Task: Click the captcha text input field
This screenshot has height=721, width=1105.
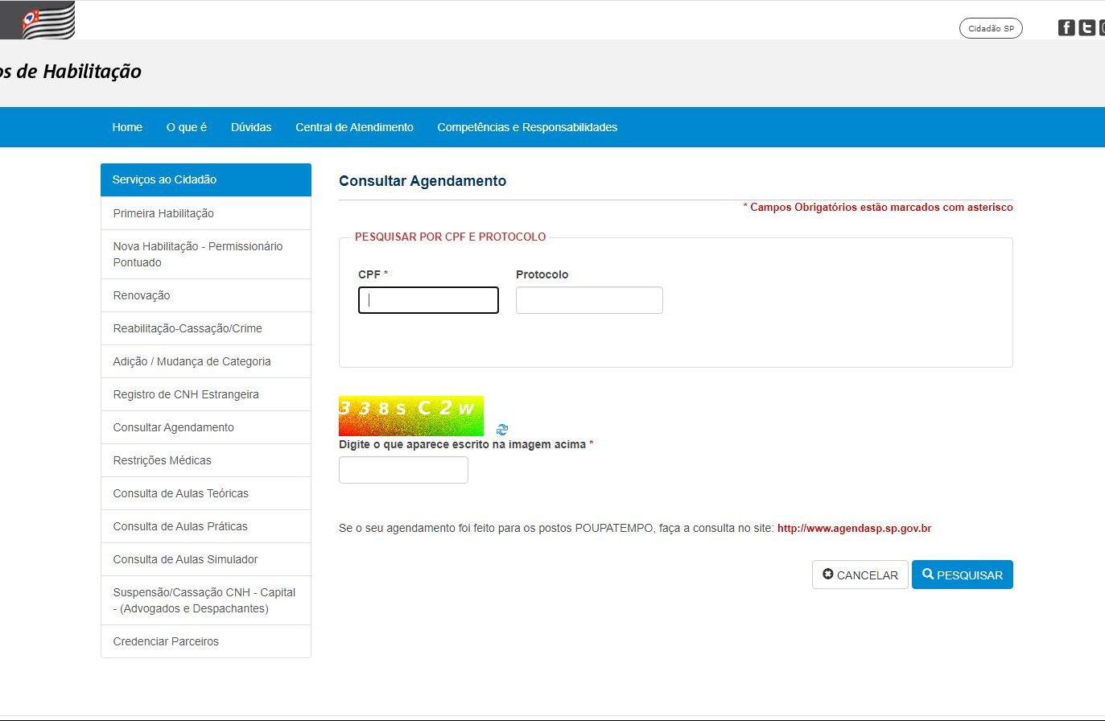Action: pyautogui.click(x=403, y=470)
